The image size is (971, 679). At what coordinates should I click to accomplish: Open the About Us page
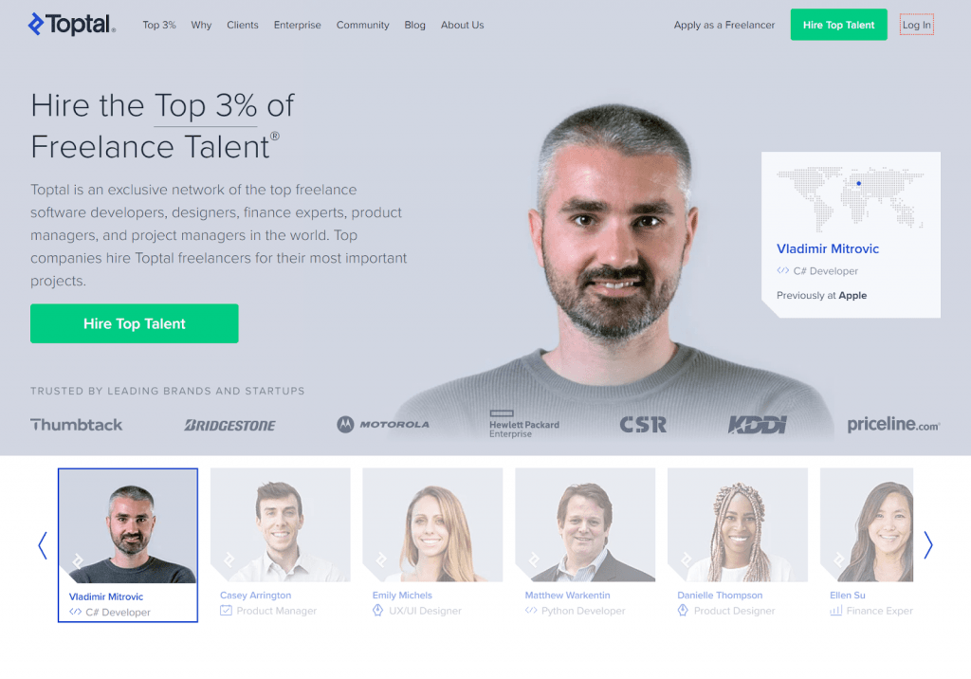point(463,25)
